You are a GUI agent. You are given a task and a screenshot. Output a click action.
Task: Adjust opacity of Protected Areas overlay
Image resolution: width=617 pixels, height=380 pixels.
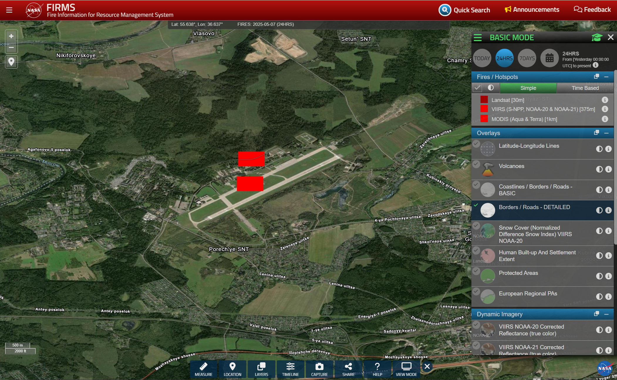coord(599,276)
